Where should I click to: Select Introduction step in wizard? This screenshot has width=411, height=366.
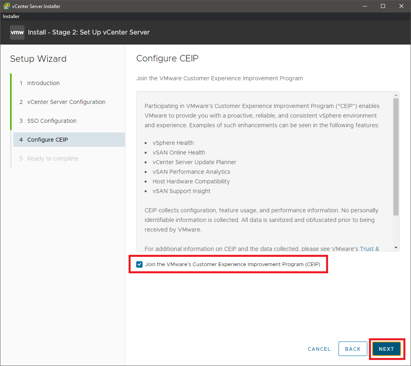tap(43, 83)
